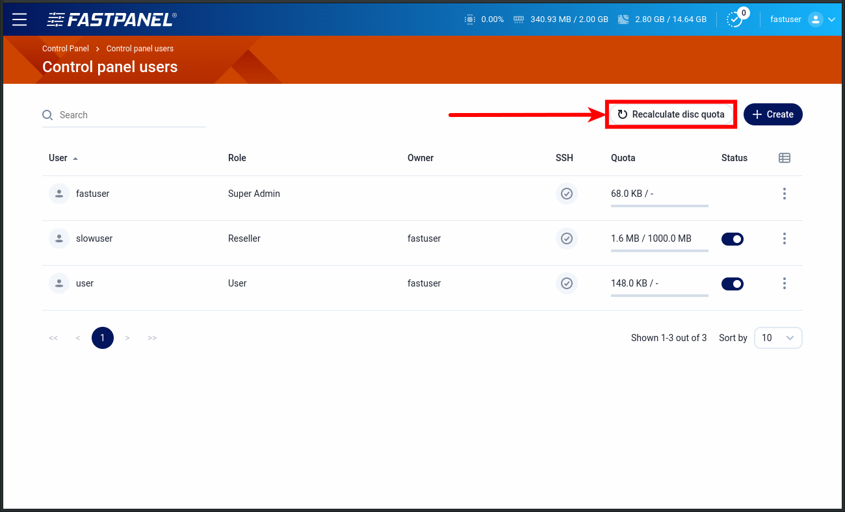
Task: Open Control Panel breadcrumb link
Action: 66,49
